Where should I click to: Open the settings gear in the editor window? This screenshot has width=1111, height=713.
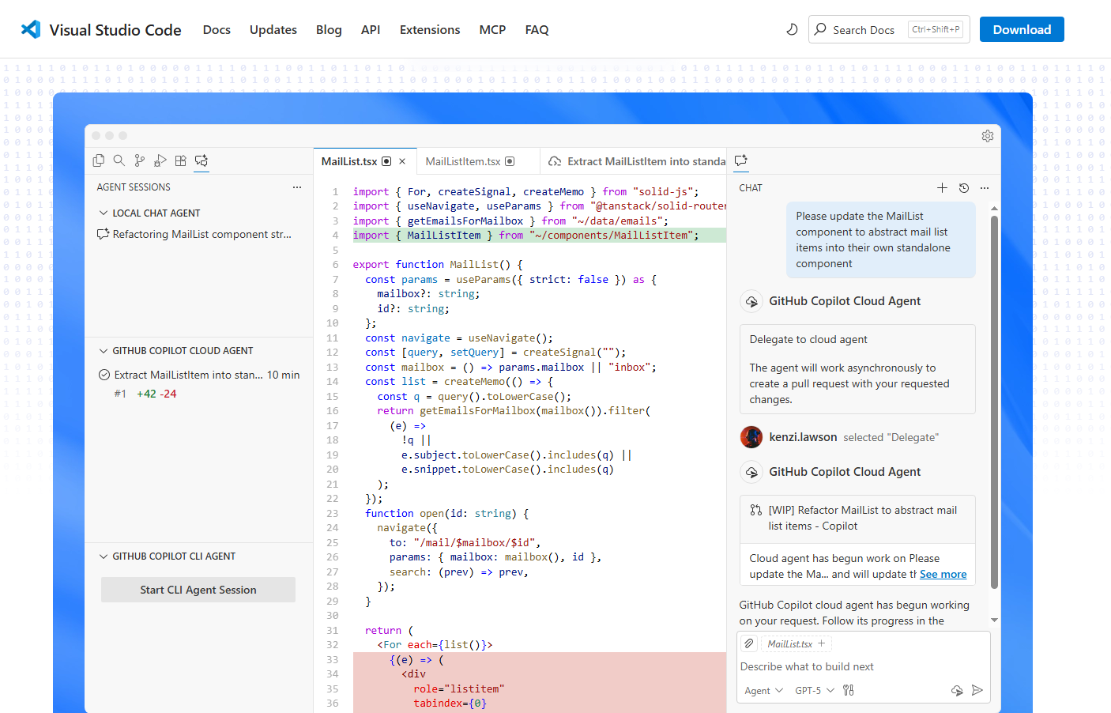point(988,135)
